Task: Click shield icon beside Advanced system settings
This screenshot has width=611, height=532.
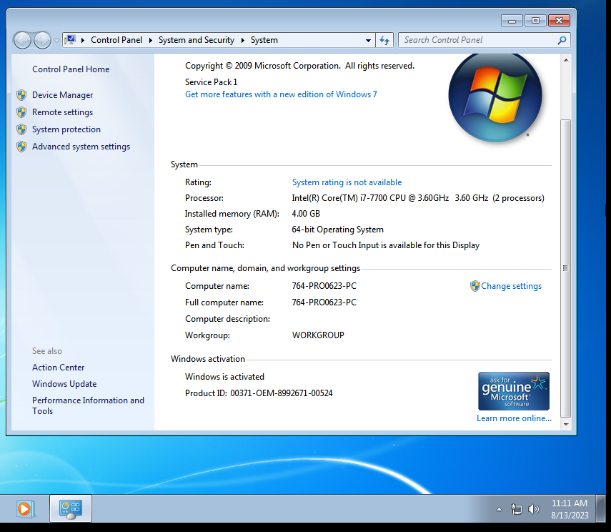Action: [x=22, y=147]
